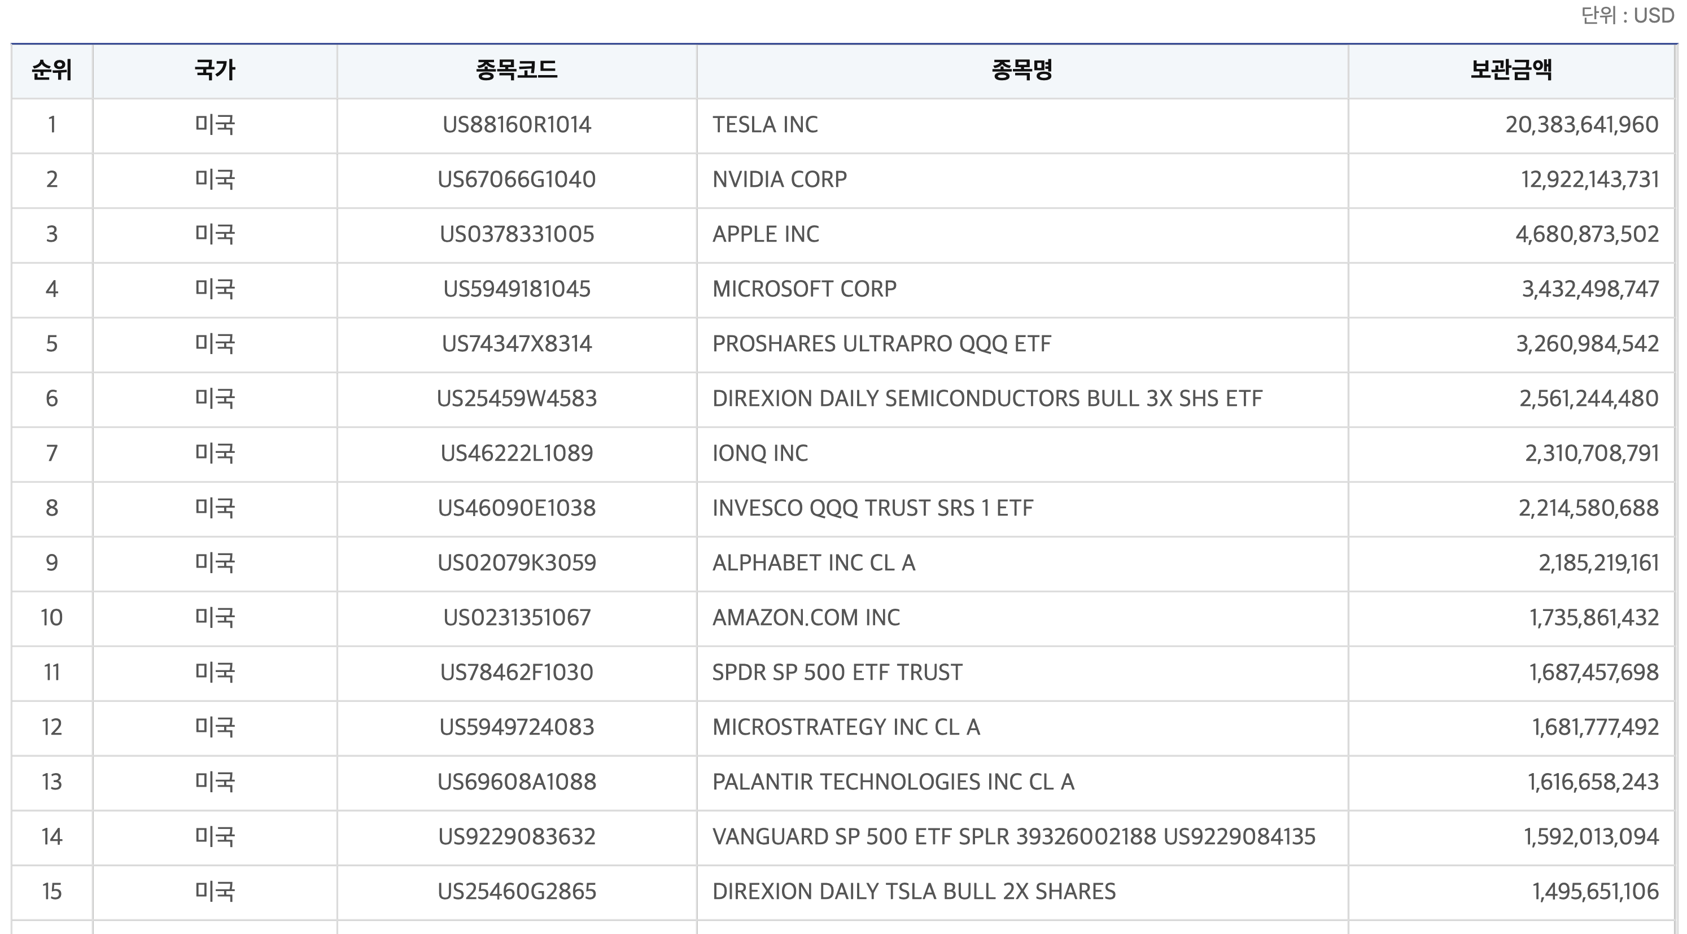Click the 종목명 column header
The width and height of the screenshot is (1687, 934).
1022,70
